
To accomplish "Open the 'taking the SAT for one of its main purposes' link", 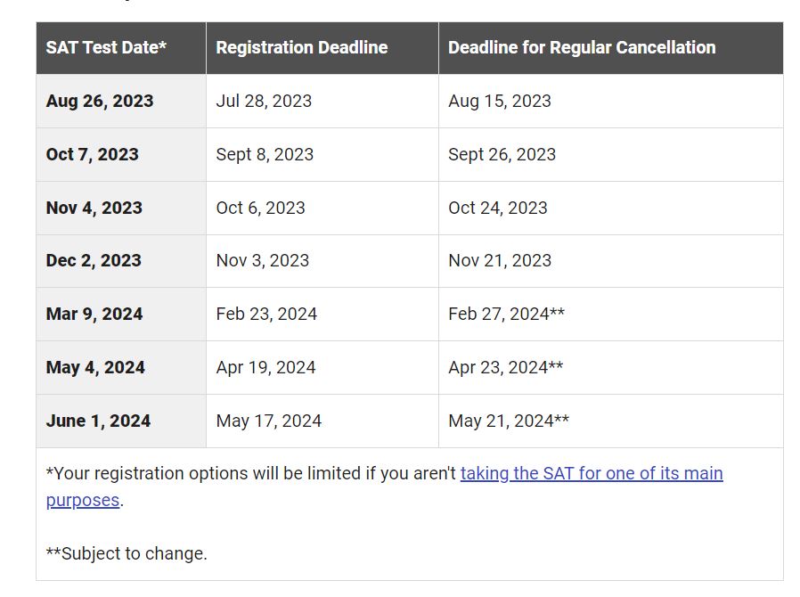I will 592,474.
